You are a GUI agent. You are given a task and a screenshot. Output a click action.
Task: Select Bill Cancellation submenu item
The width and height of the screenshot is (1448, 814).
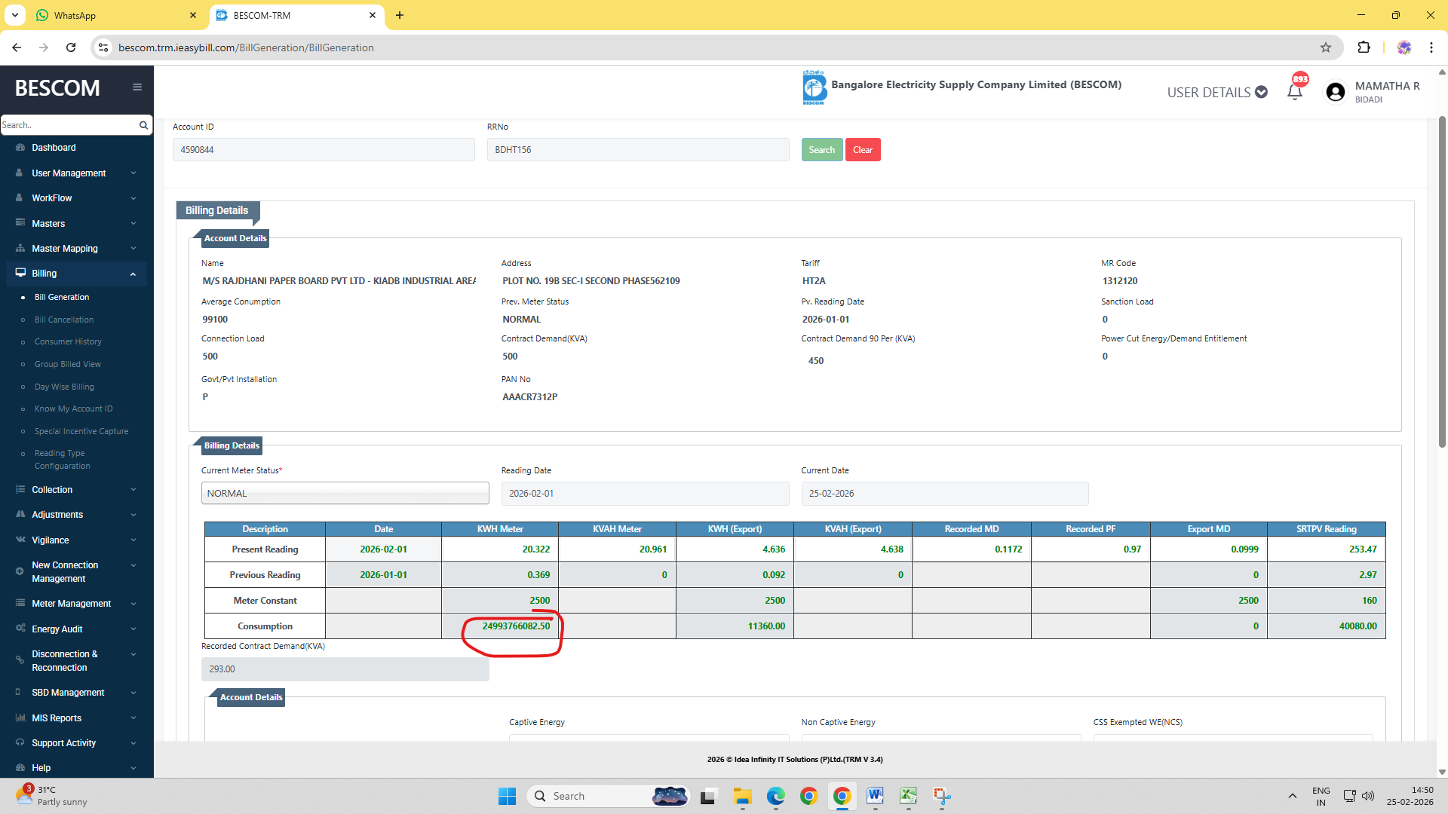64,320
